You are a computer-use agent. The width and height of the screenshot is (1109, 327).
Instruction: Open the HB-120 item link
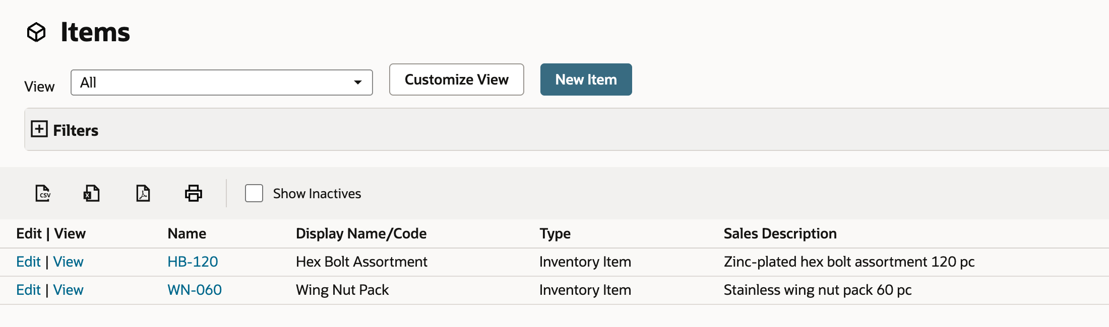193,262
